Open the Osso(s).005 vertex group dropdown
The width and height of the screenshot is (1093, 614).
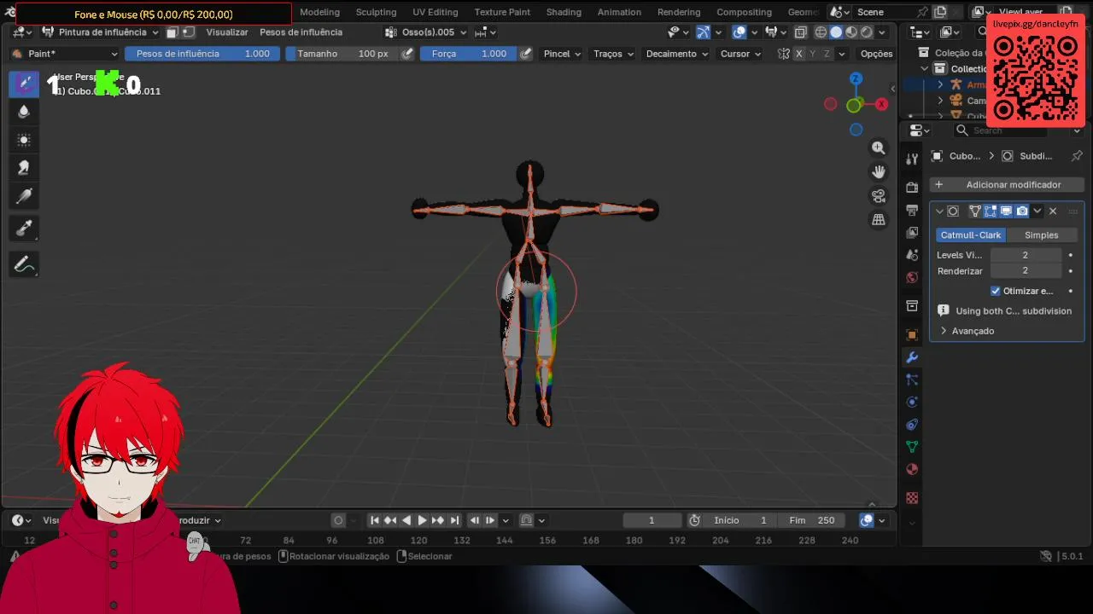tap(426, 32)
